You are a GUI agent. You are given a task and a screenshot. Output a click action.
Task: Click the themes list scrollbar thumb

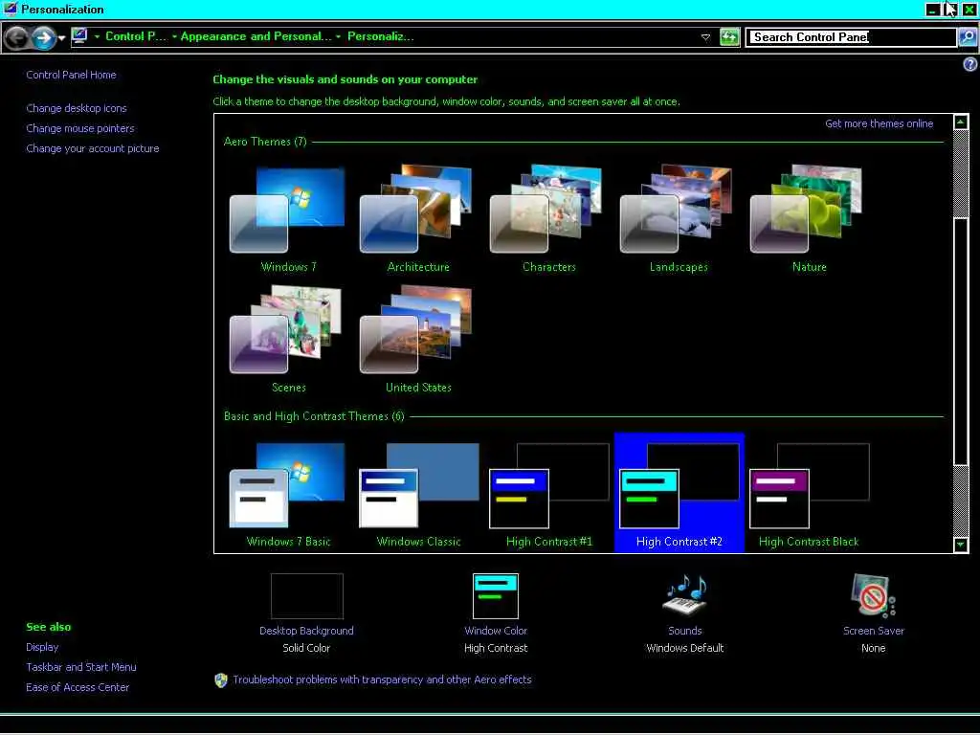click(x=961, y=342)
